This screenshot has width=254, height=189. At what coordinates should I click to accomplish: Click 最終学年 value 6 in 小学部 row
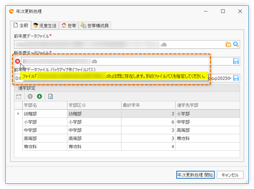pos(148,122)
